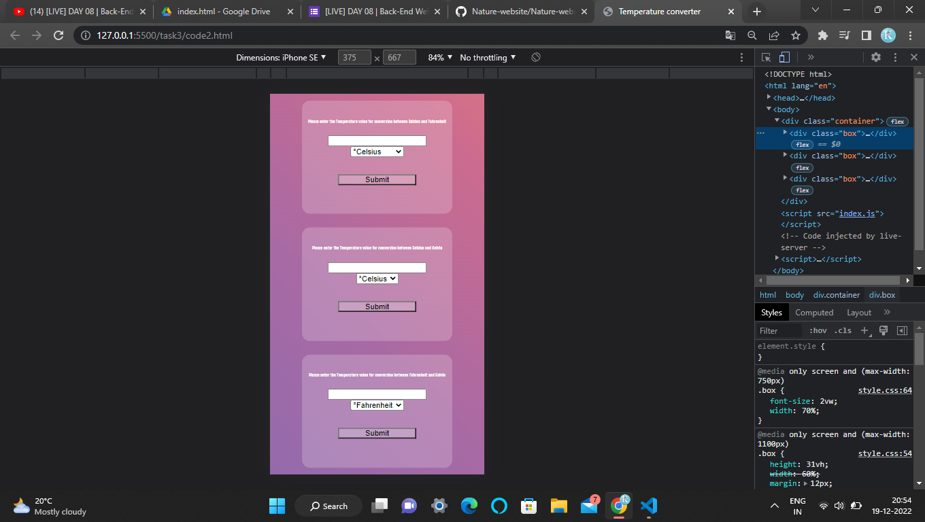The image size is (925, 522).
Task: Open the media controls icon in Chrome toolbar
Action: [845, 35]
